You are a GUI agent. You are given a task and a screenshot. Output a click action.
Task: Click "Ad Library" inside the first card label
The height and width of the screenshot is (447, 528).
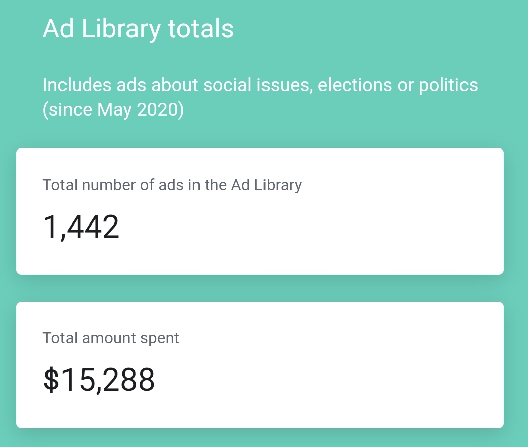click(x=267, y=185)
